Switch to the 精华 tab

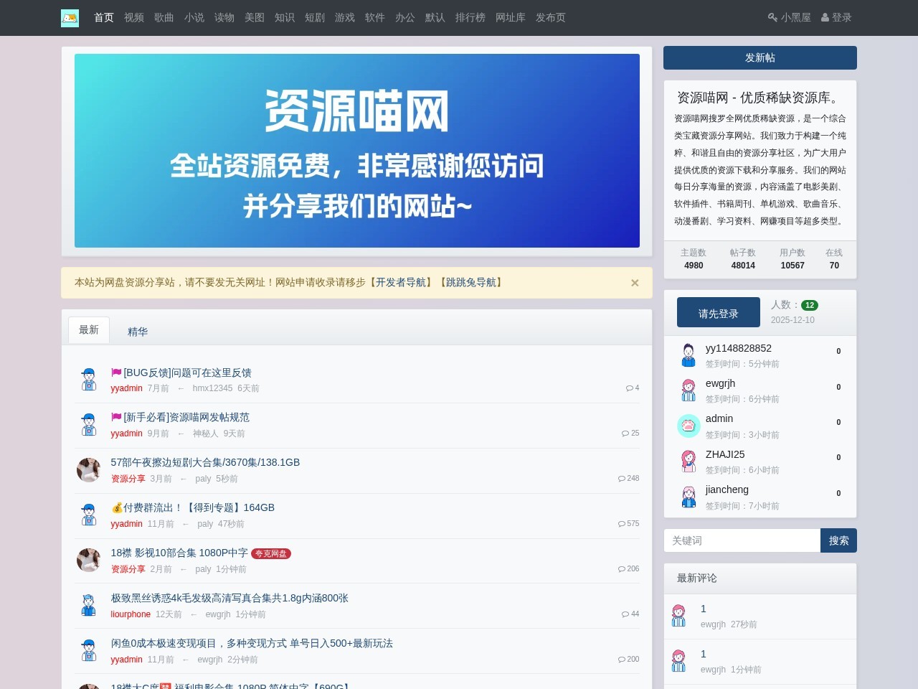click(x=137, y=332)
